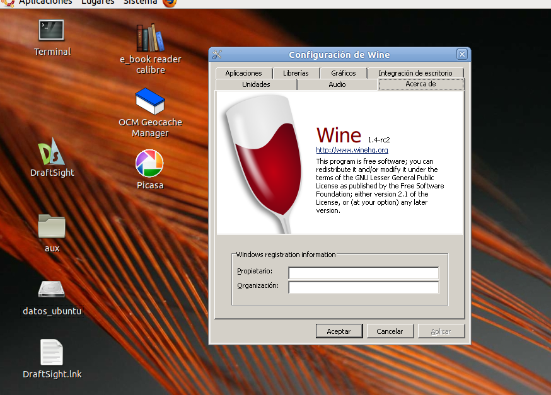Open the Aplicaciones panel menu
The width and height of the screenshot is (551, 395).
tap(45, 3)
